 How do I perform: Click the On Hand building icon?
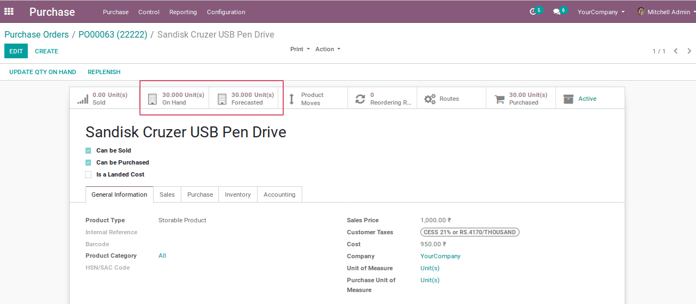coord(152,99)
